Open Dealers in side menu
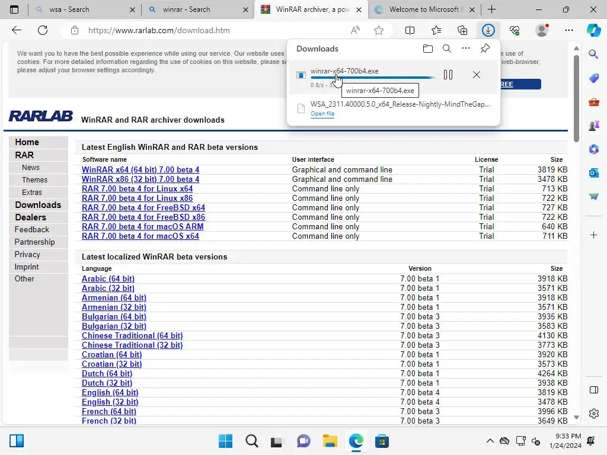607x455 pixels. click(30, 217)
